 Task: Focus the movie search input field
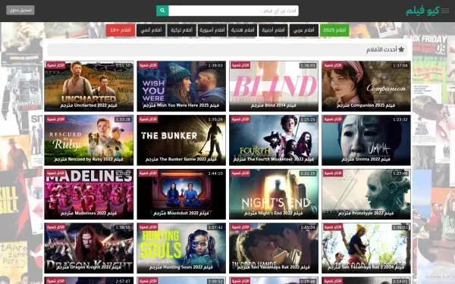pos(234,11)
